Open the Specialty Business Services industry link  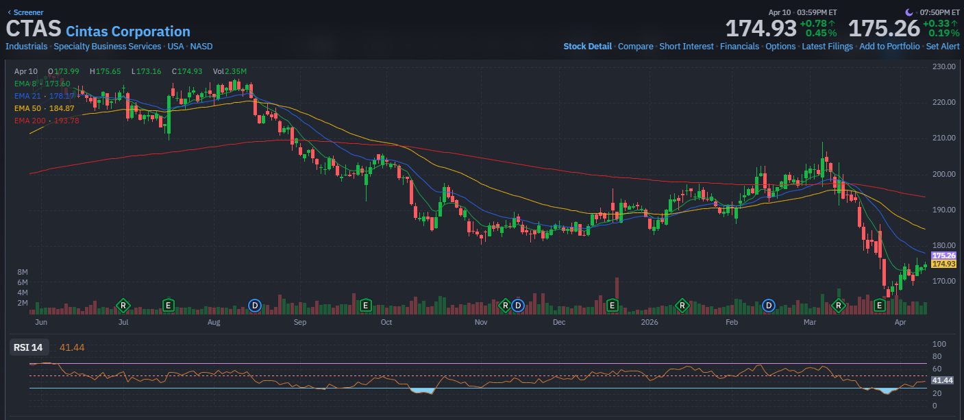pos(108,47)
